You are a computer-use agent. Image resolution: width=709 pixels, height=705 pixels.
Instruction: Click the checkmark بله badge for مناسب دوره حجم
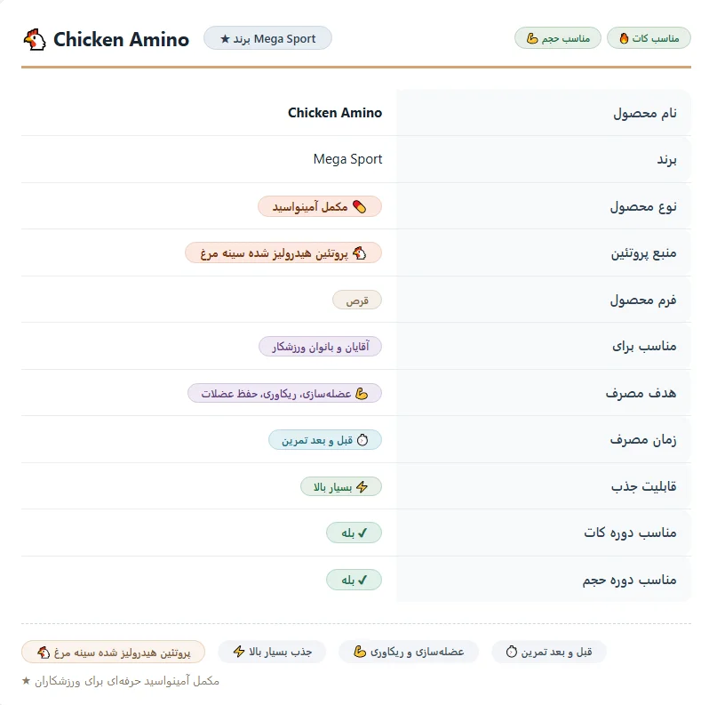[x=354, y=580]
